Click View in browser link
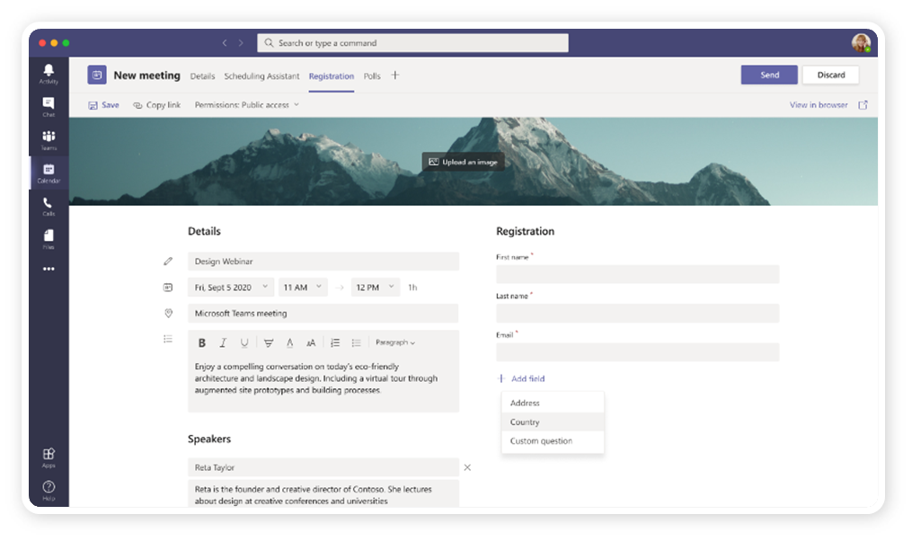 [x=819, y=105]
